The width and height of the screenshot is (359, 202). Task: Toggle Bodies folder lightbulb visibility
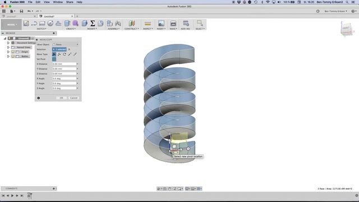[13, 56]
